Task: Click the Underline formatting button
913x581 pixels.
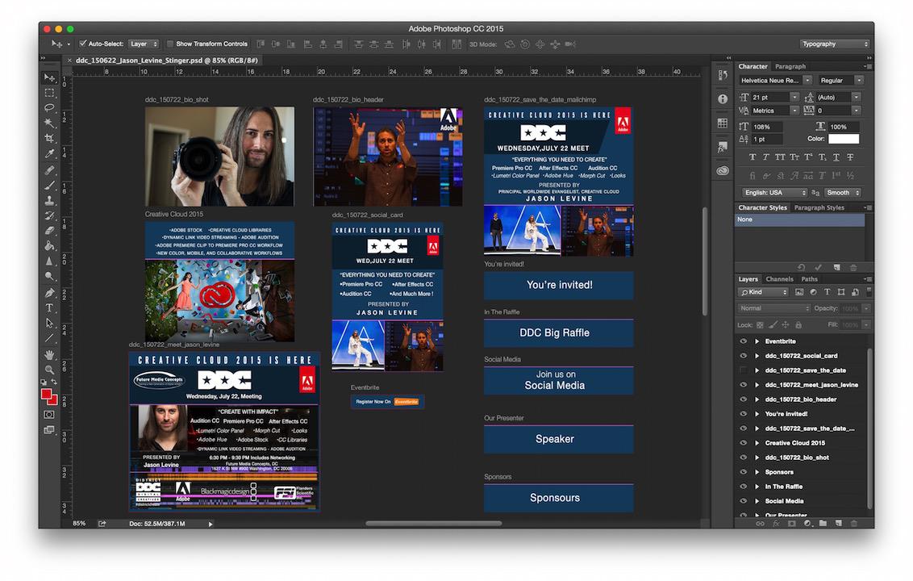Action: 836,157
